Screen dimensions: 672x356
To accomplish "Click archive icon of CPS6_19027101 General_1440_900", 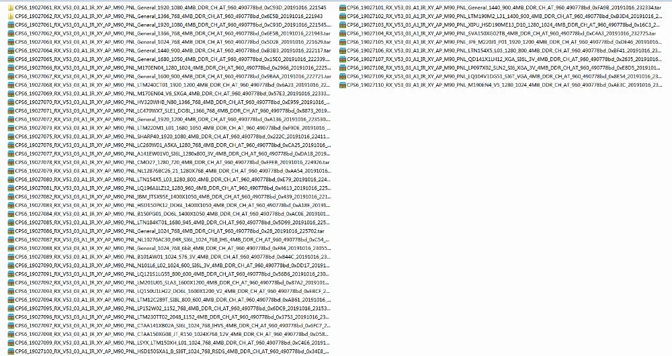I will pos(343,7).
